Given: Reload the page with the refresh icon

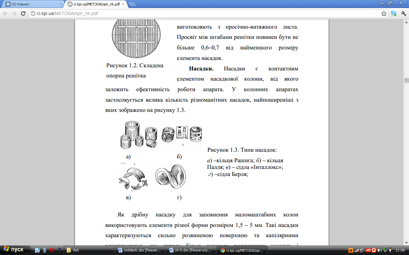Looking at the screenshot, I should (23, 13).
